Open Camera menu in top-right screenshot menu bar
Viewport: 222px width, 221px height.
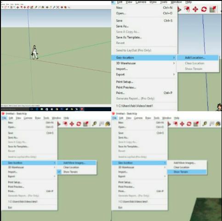tap(141, 2)
